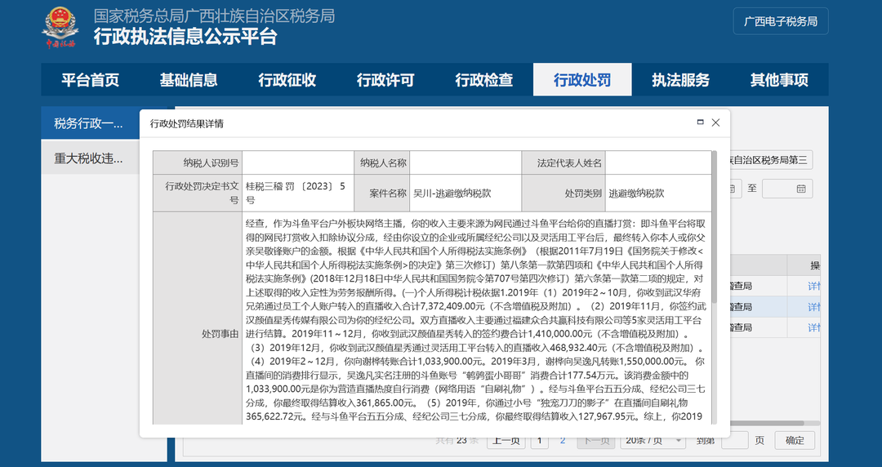Screen dimensions: 882x467
Task: Open the 基础信息 menu tab
Action: pos(189,79)
